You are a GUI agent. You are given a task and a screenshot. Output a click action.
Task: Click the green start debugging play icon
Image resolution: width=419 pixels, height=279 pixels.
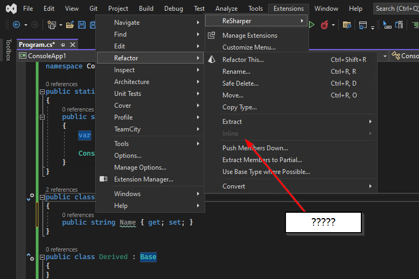tap(312, 25)
